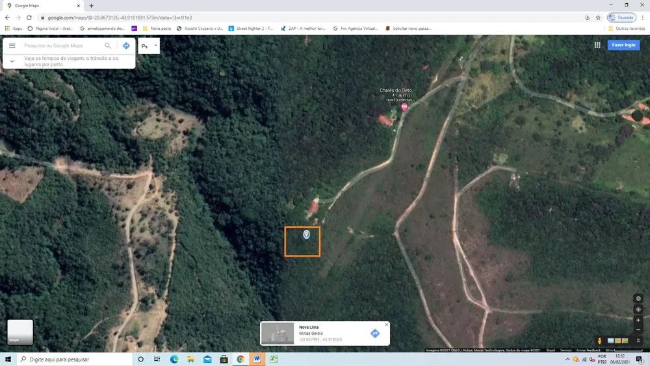Click the browser forward arrow
The height and width of the screenshot is (366, 650).
click(18, 18)
